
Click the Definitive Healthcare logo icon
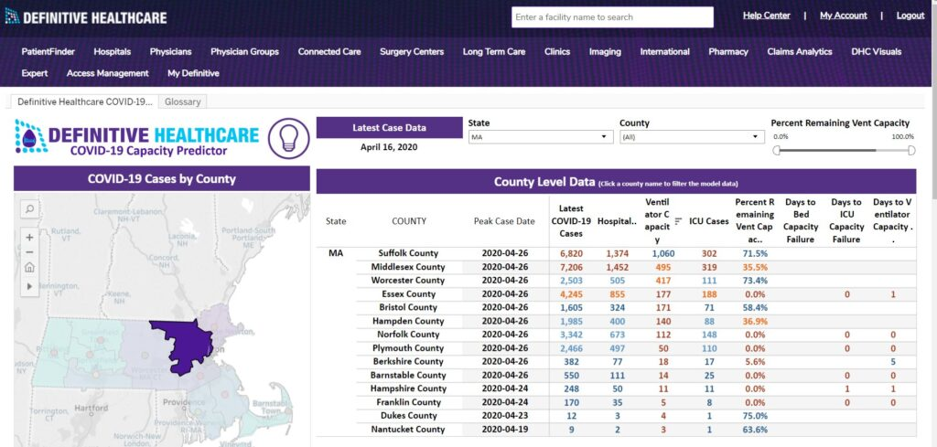click(x=12, y=16)
